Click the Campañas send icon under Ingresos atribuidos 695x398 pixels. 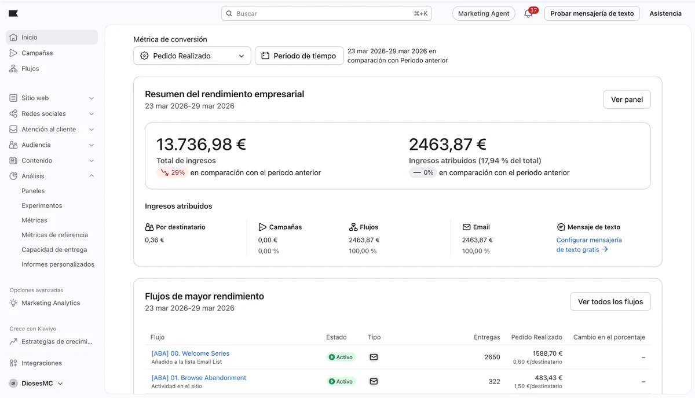tap(264, 227)
